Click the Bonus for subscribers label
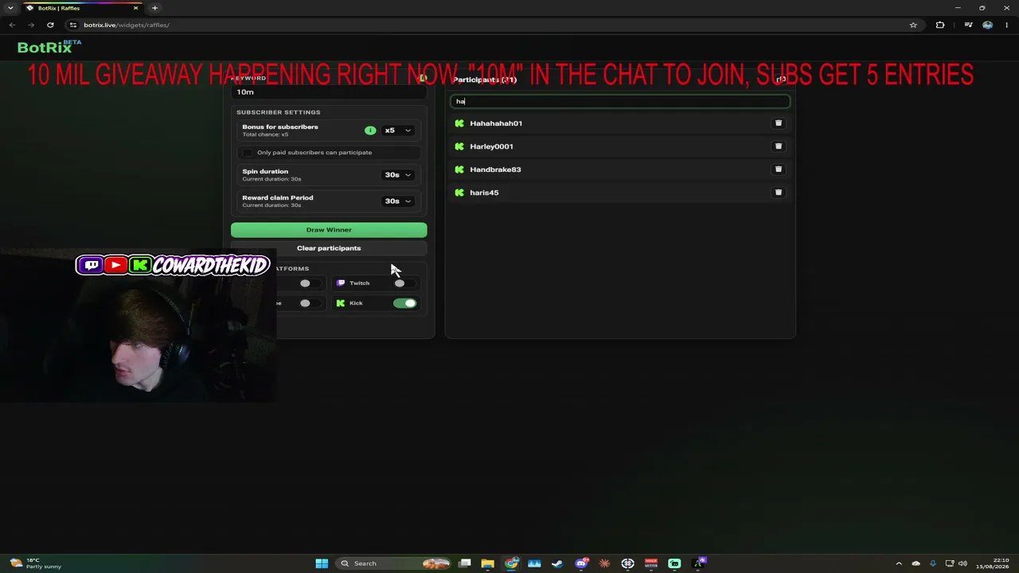1019x573 pixels. [x=280, y=127]
